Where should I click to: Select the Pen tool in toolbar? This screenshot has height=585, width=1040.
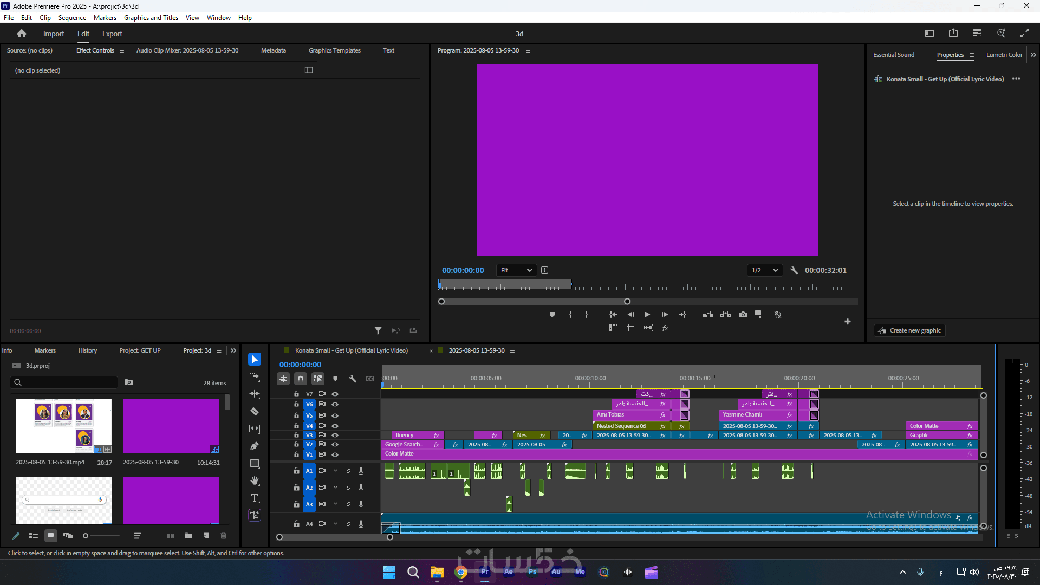click(x=255, y=446)
